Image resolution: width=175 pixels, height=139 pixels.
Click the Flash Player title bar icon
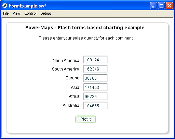(5, 5)
